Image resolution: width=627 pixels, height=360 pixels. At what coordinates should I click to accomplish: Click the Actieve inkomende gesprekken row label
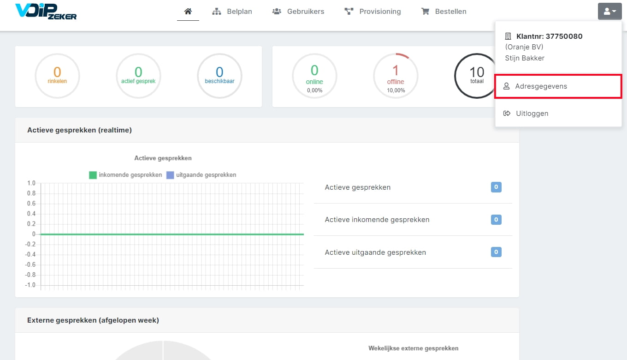pyautogui.click(x=377, y=220)
